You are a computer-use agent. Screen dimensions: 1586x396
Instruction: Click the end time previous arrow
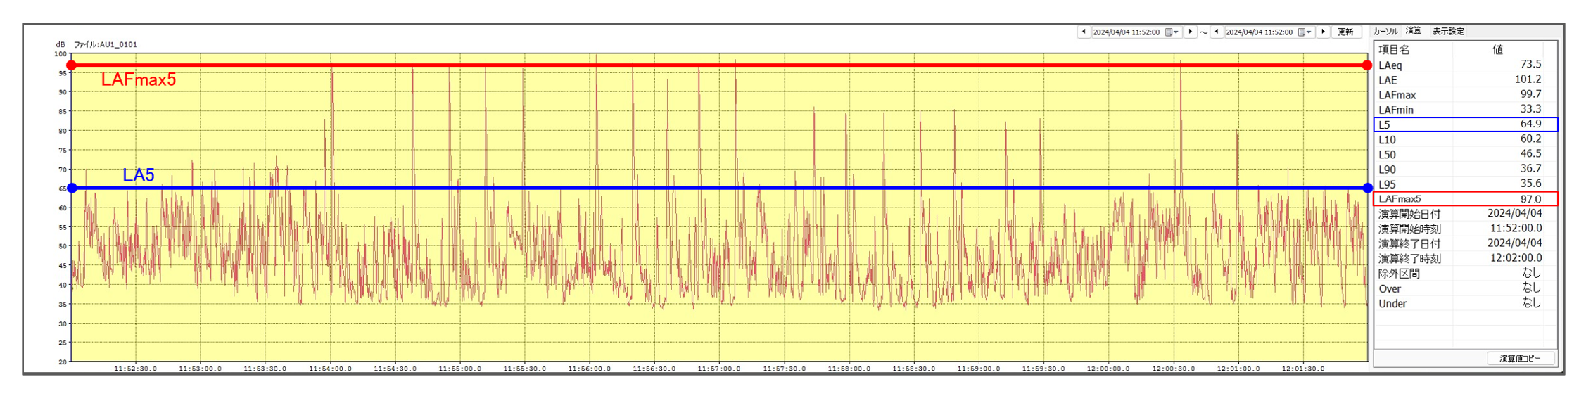(x=1217, y=32)
